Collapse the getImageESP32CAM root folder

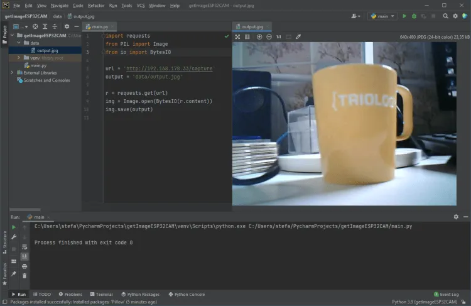[12, 35]
